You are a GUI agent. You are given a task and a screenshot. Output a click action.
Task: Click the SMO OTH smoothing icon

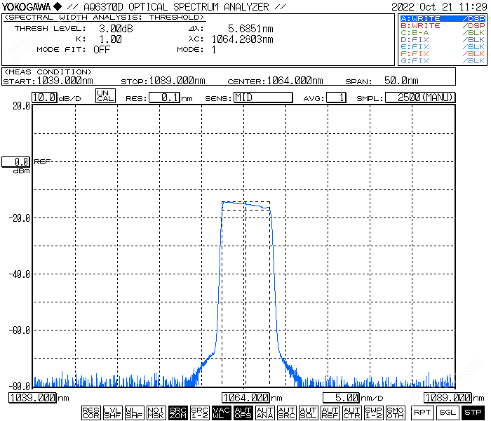[395, 413]
